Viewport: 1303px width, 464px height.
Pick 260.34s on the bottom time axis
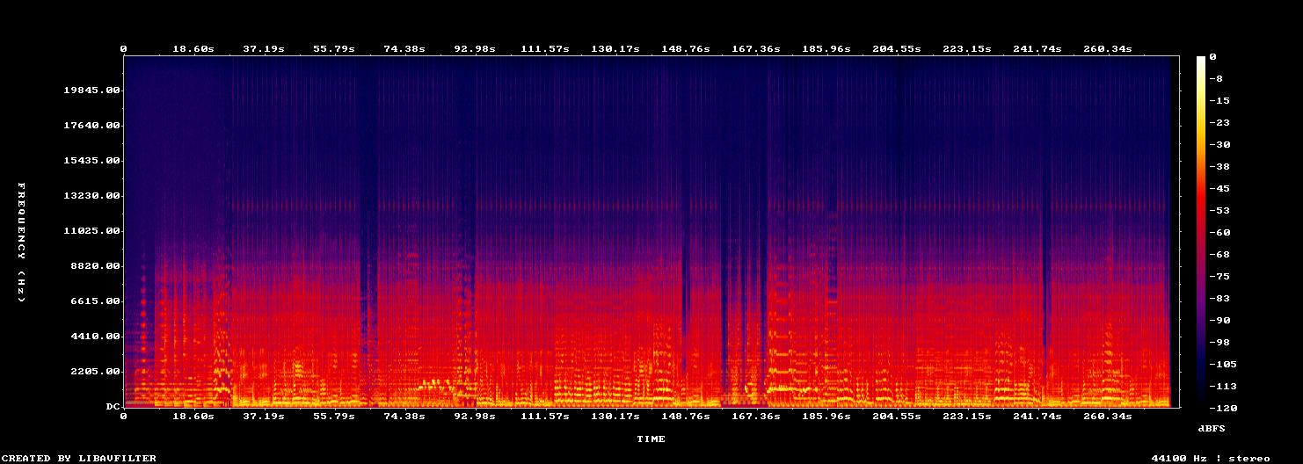point(1108,416)
